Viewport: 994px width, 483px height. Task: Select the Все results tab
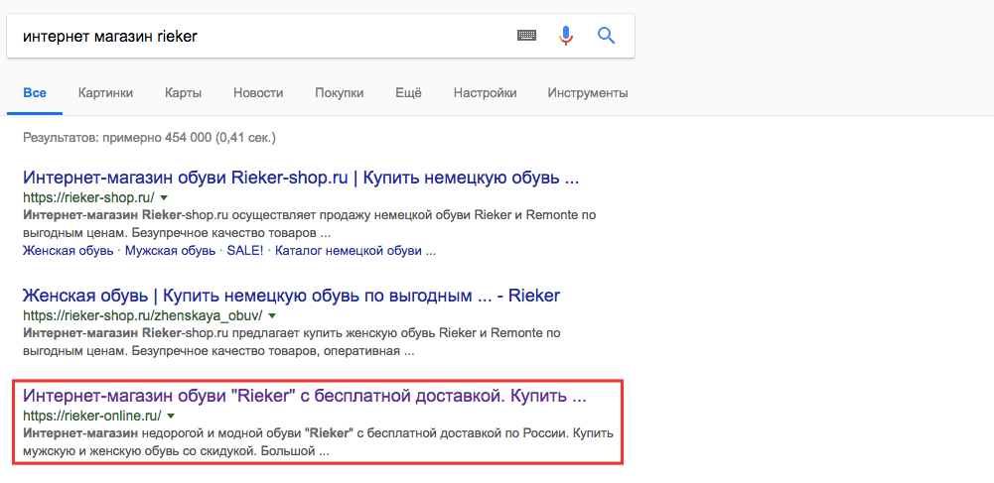(x=35, y=93)
